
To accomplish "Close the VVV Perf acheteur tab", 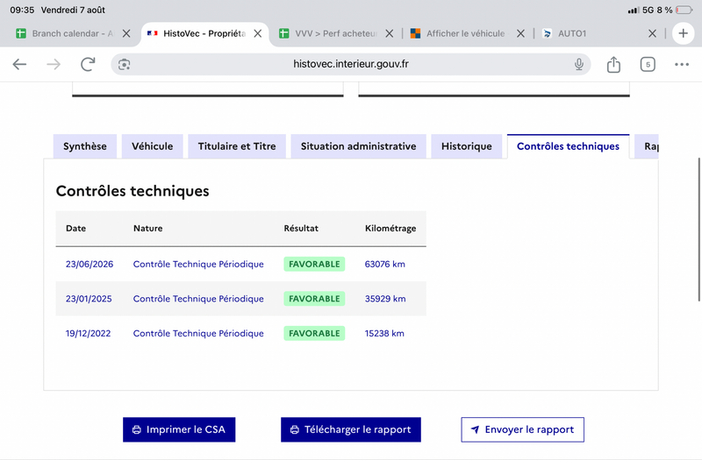I will click(390, 33).
